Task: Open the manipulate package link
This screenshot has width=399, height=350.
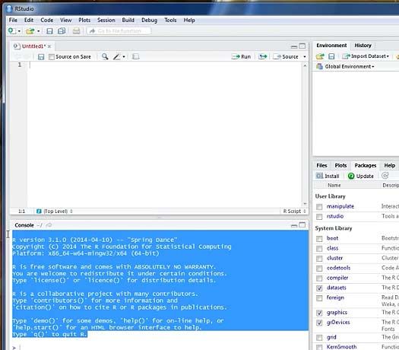Action: coord(340,206)
